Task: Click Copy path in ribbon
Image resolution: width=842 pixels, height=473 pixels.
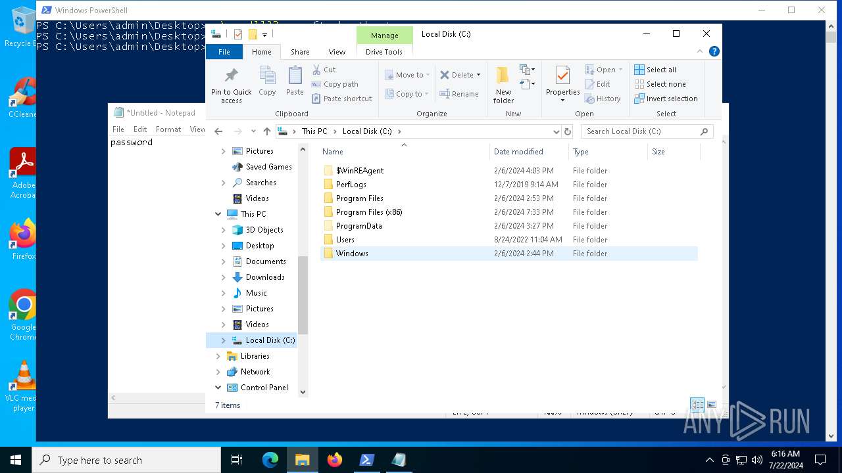Action: (x=335, y=84)
